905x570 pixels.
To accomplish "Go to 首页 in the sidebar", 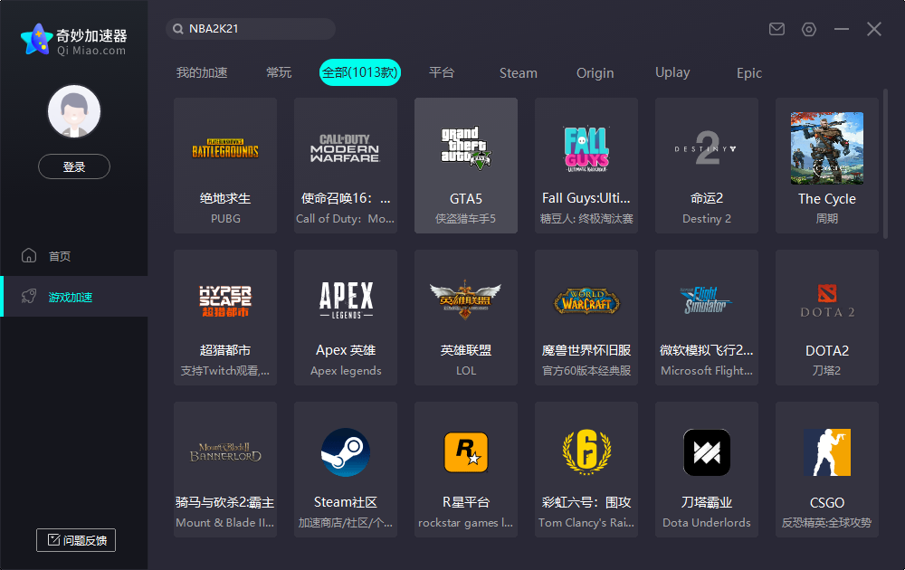I will (60, 256).
